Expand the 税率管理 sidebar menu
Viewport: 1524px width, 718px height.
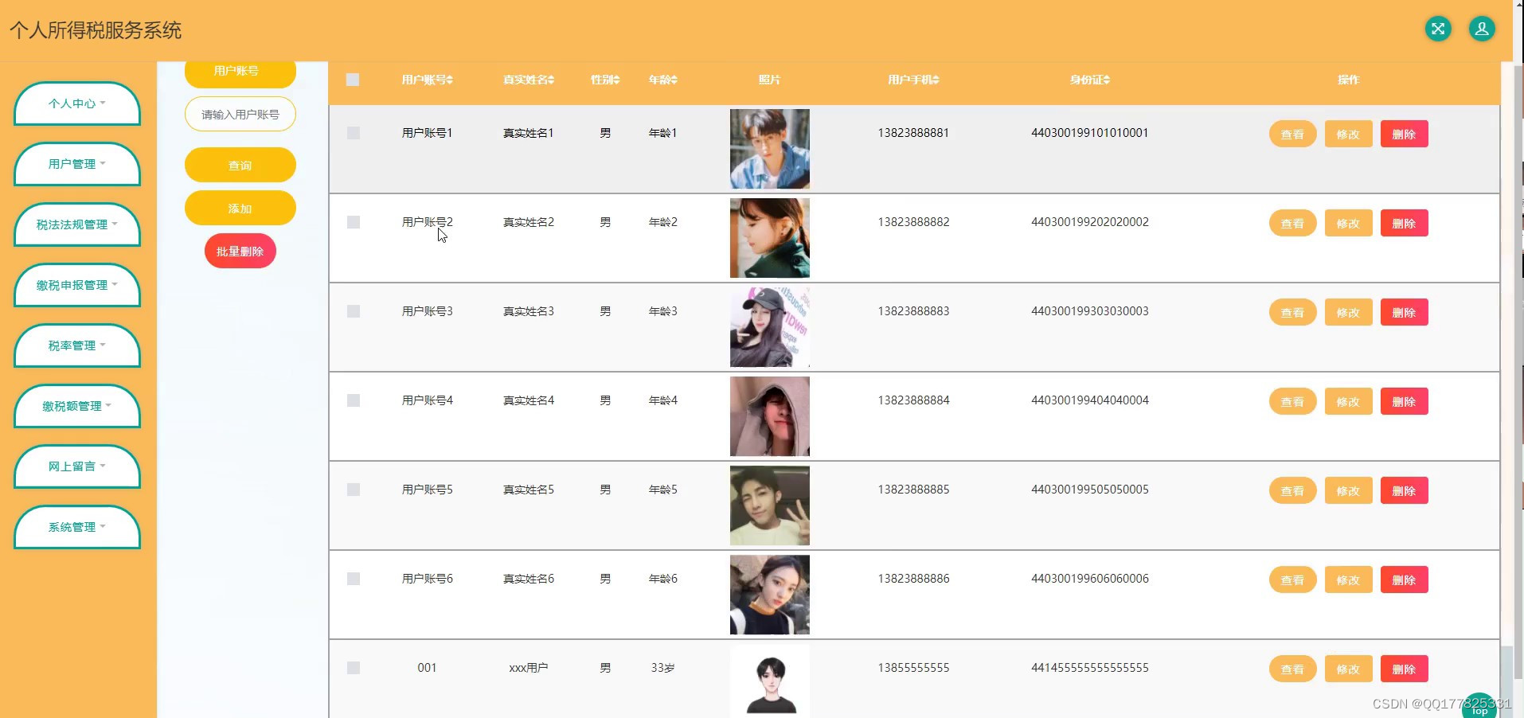coord(77,345)
